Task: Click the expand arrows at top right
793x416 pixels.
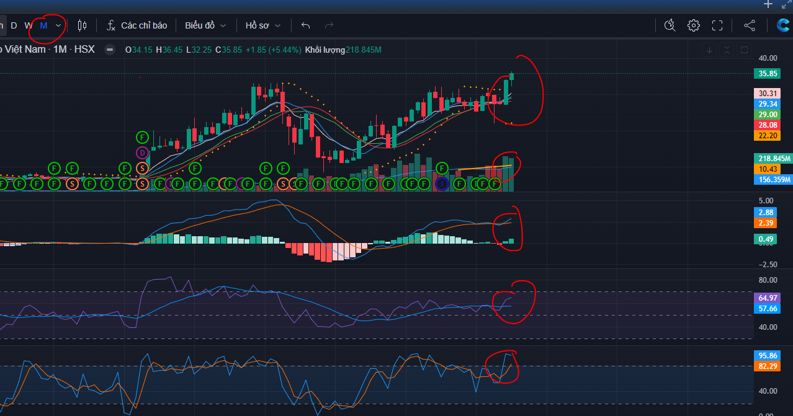Action: 786,4
